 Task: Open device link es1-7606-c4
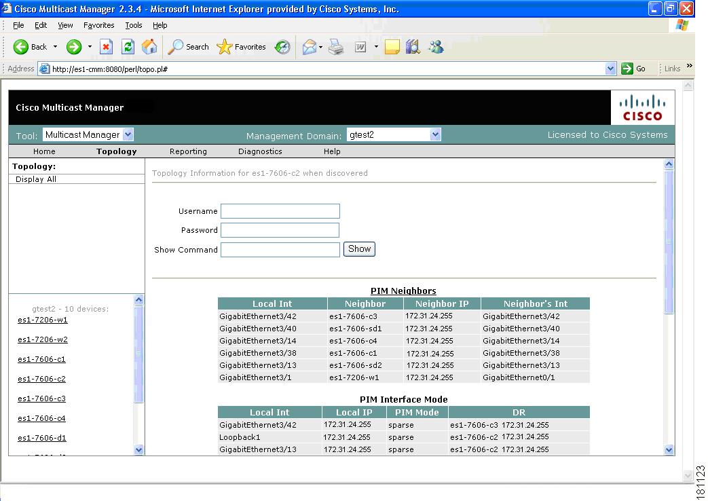coord(41,419)
